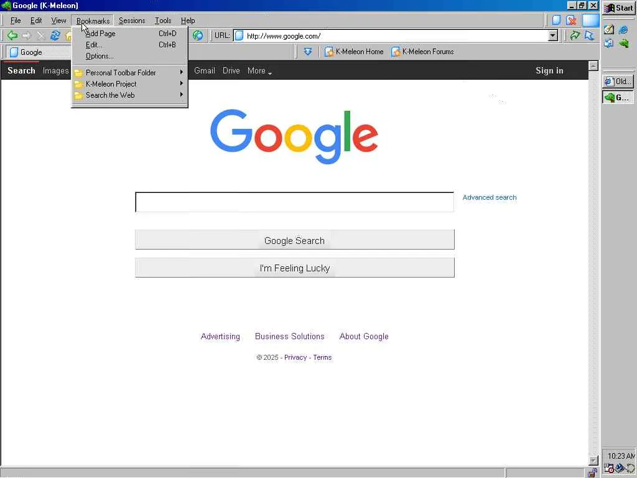637x478 pixels.
Task: Click the page scrollbar up arrow
Action: pyautogui.click(x=593, y=66)
